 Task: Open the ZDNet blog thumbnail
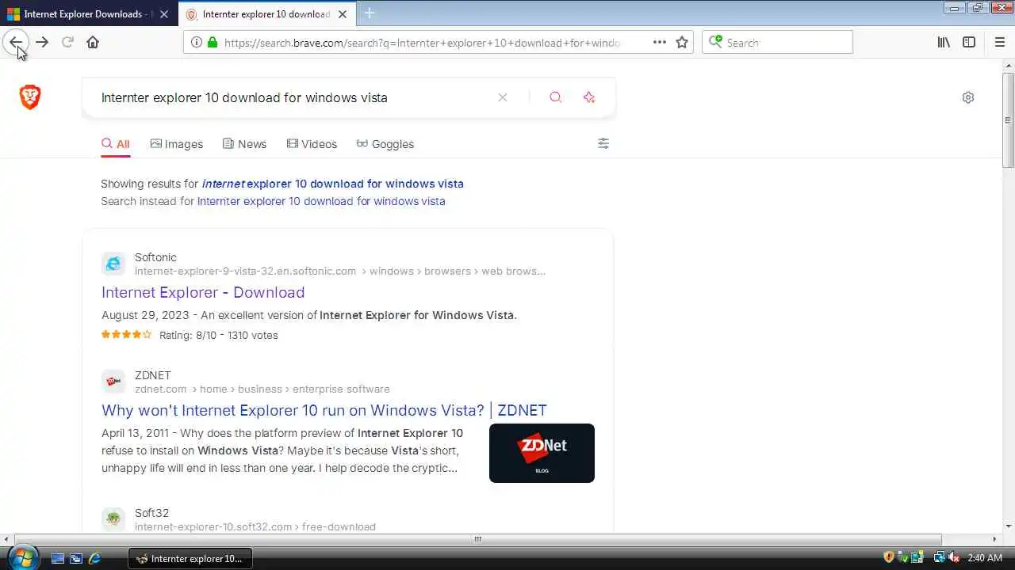tap(542, 453)
